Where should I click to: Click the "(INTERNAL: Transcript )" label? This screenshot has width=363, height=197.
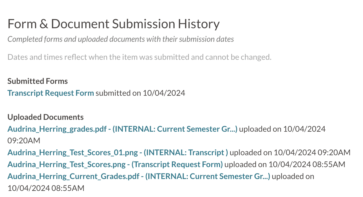pos(186,152)
